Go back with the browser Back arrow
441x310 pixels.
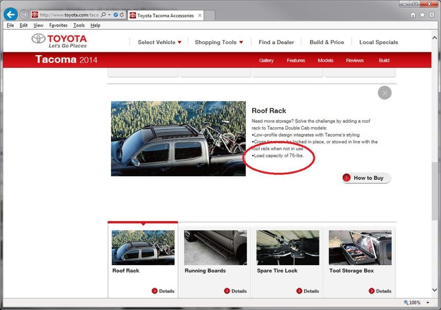click(11, 14)
